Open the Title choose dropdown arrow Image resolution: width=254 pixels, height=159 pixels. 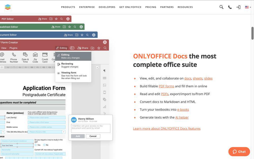tap(64, 132)
